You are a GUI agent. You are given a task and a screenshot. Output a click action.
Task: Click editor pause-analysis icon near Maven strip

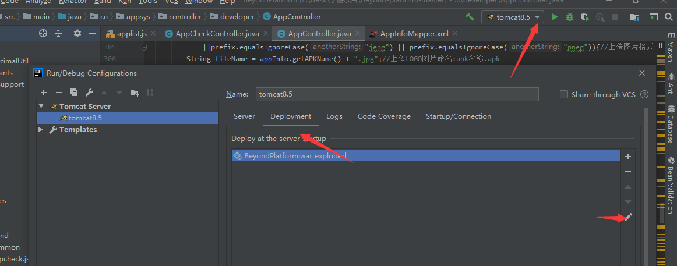661,46
